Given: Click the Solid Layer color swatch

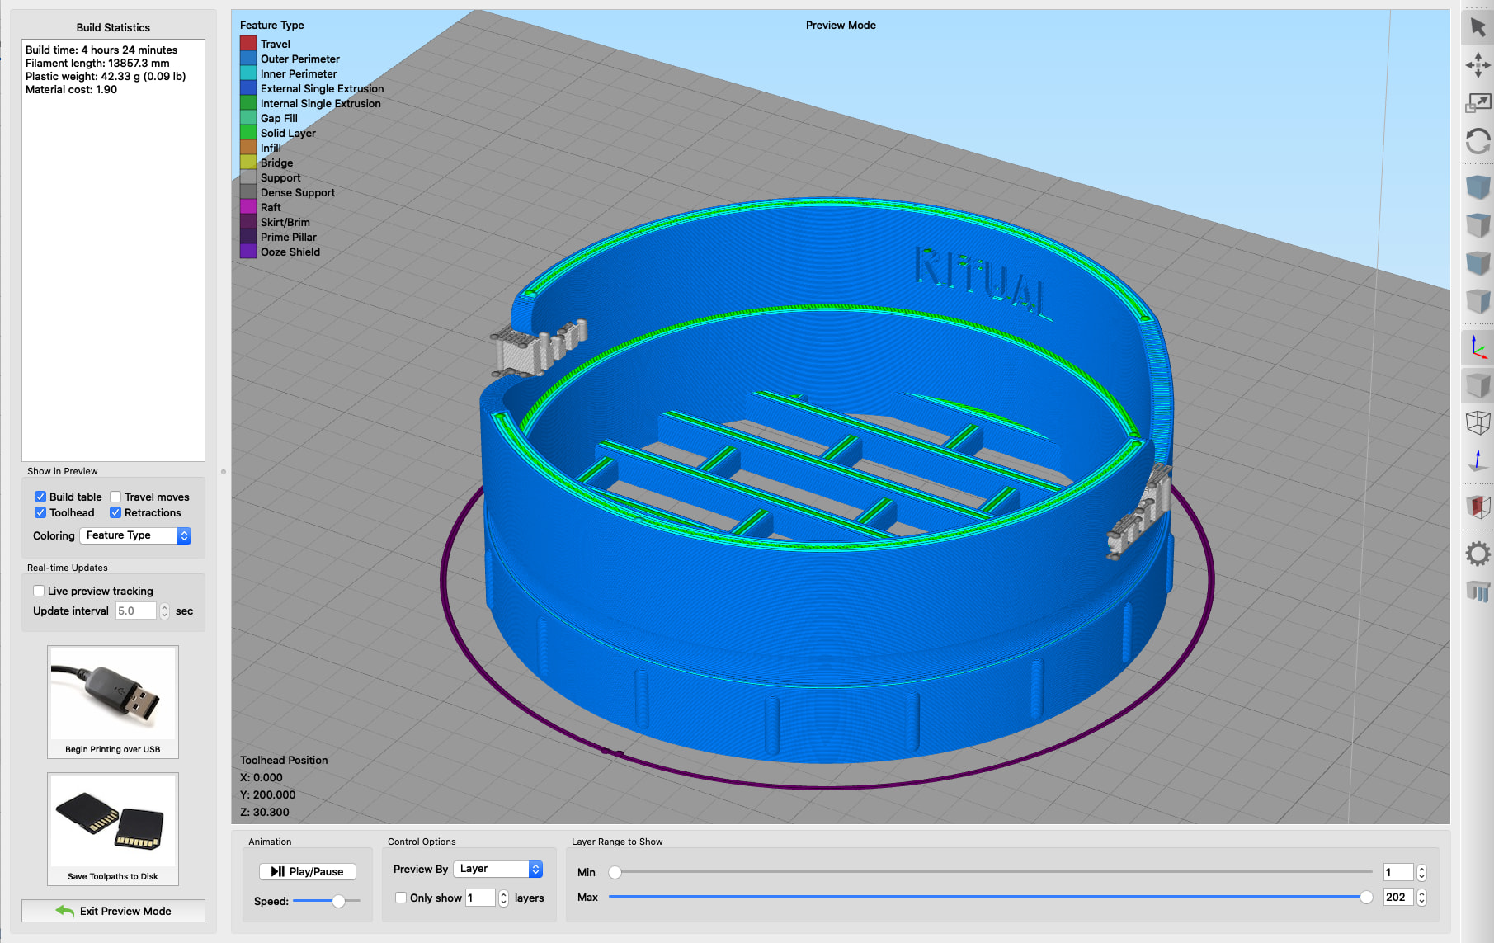Looking at the screenshot, I should coord(248,133).
